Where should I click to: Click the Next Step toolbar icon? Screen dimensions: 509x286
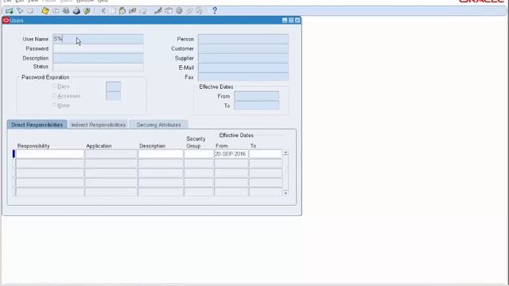[56, 10]
